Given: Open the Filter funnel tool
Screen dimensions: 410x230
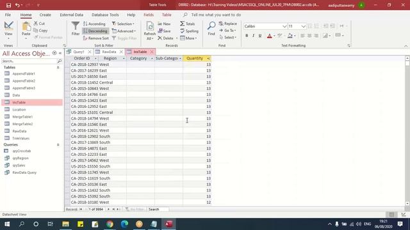Looking at the screenshot, I should click(x=76, y=28).
